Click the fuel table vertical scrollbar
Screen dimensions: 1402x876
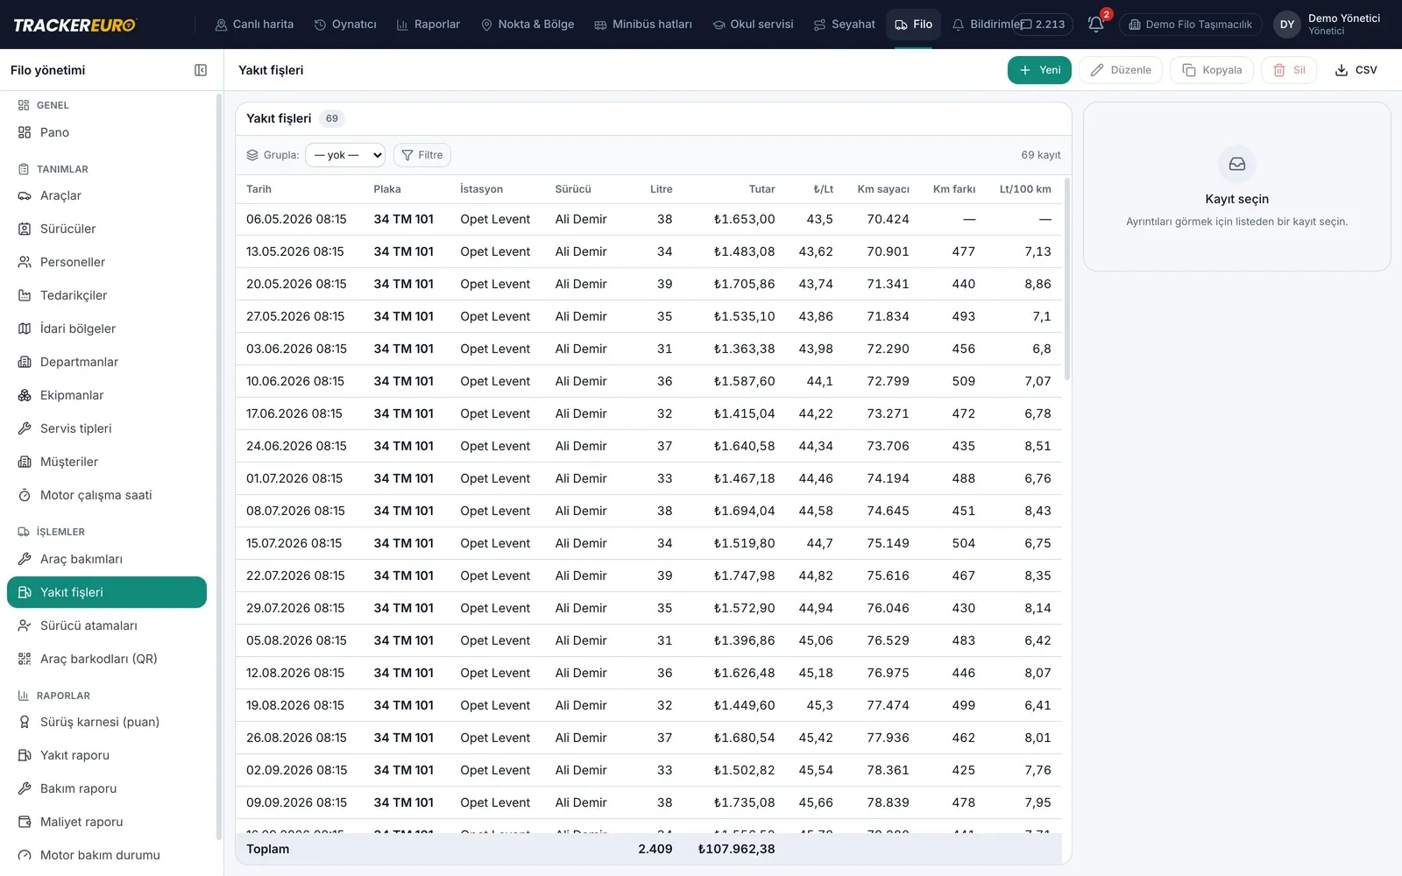(1066, 279)
